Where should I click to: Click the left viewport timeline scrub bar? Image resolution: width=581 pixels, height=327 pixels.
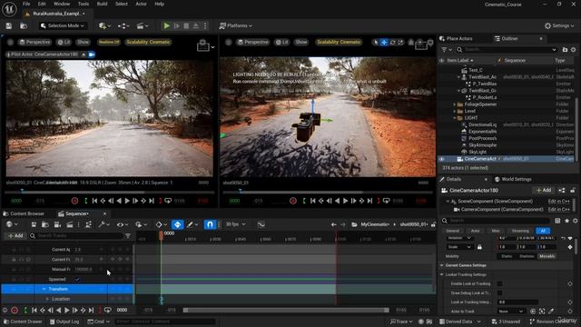click(109, 192)
